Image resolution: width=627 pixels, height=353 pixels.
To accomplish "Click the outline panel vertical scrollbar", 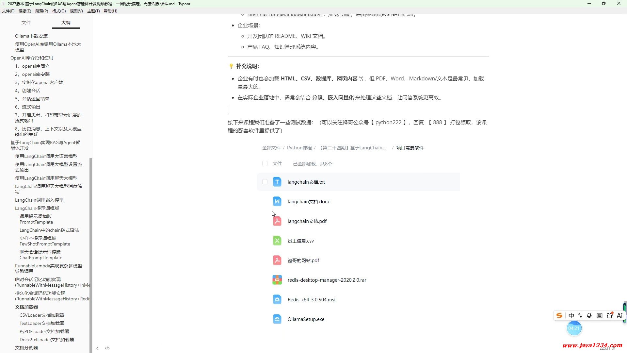I will pyautogui.click(x=91, y=255).
